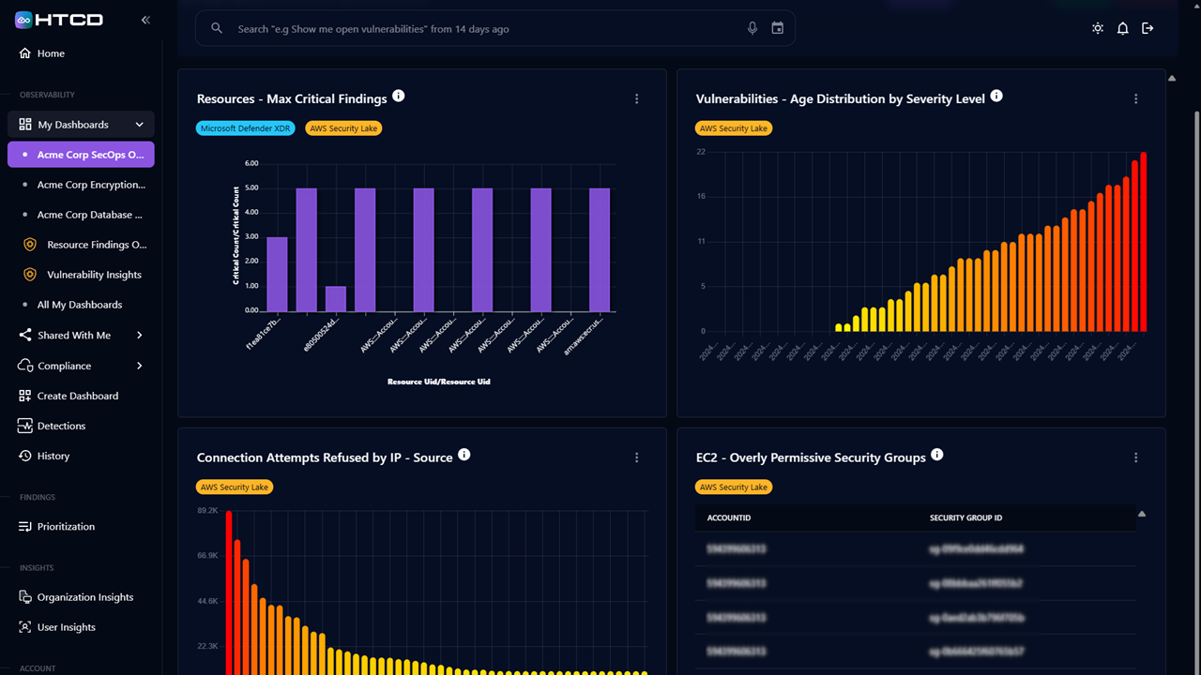This screenshot has height=675, width=1201.
Task: Click the search magnifier icon
Action: pos(217,28)
